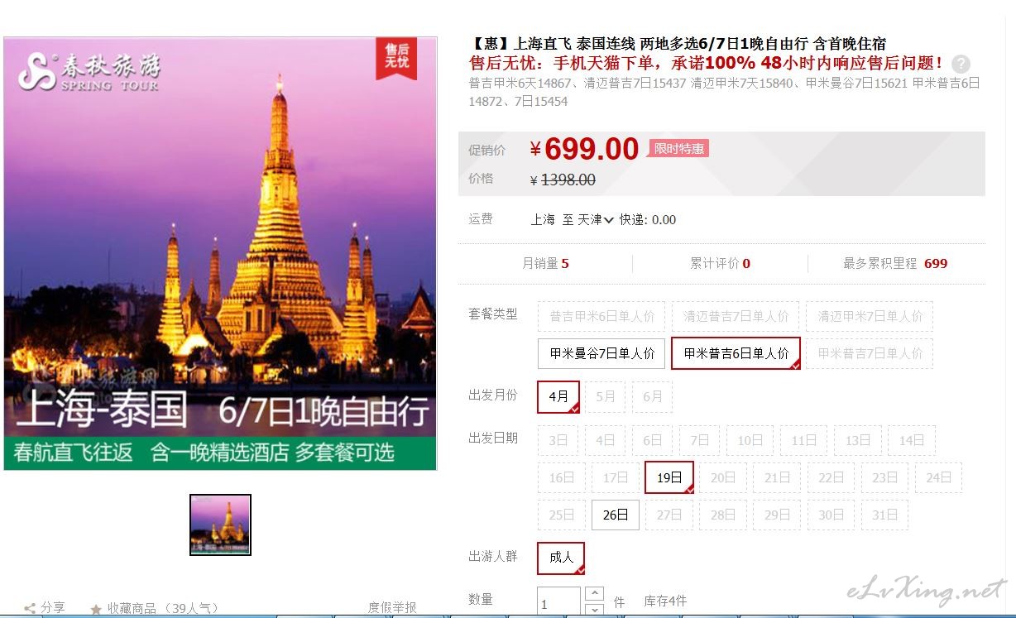
Task: Decrease quantity with the down arrow
Action: 594,610
